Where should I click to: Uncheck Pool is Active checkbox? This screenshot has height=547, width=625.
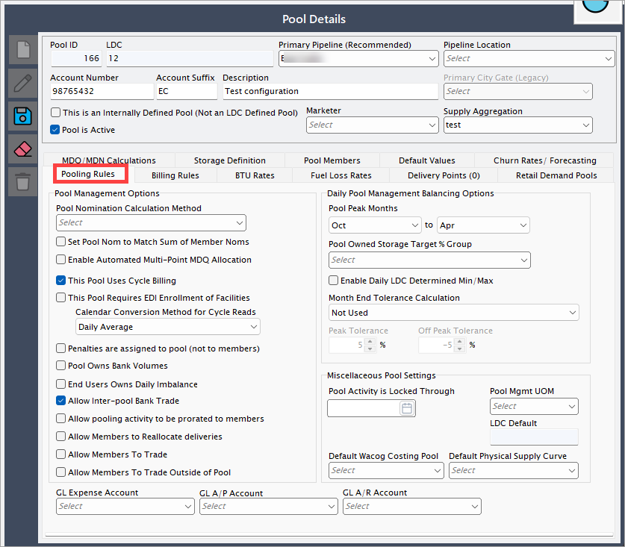(55, 130)
